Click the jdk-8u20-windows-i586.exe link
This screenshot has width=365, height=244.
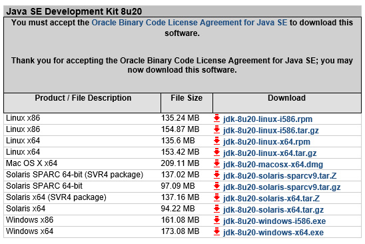click(x=274, y=221)
